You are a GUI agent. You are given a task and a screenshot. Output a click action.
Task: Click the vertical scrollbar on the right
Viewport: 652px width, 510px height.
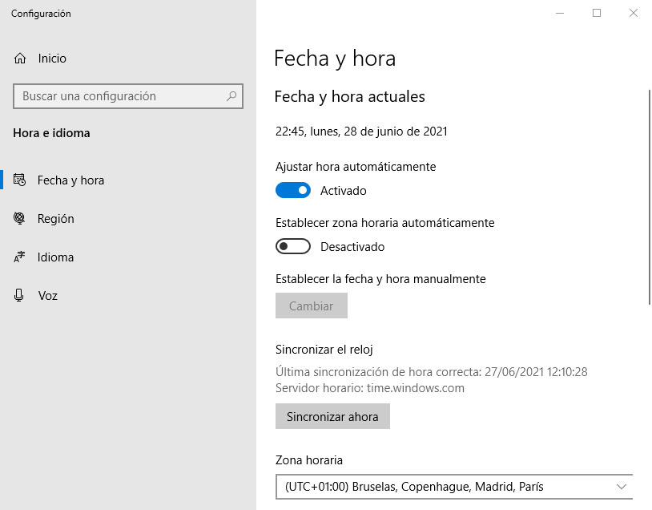(648, 196)
